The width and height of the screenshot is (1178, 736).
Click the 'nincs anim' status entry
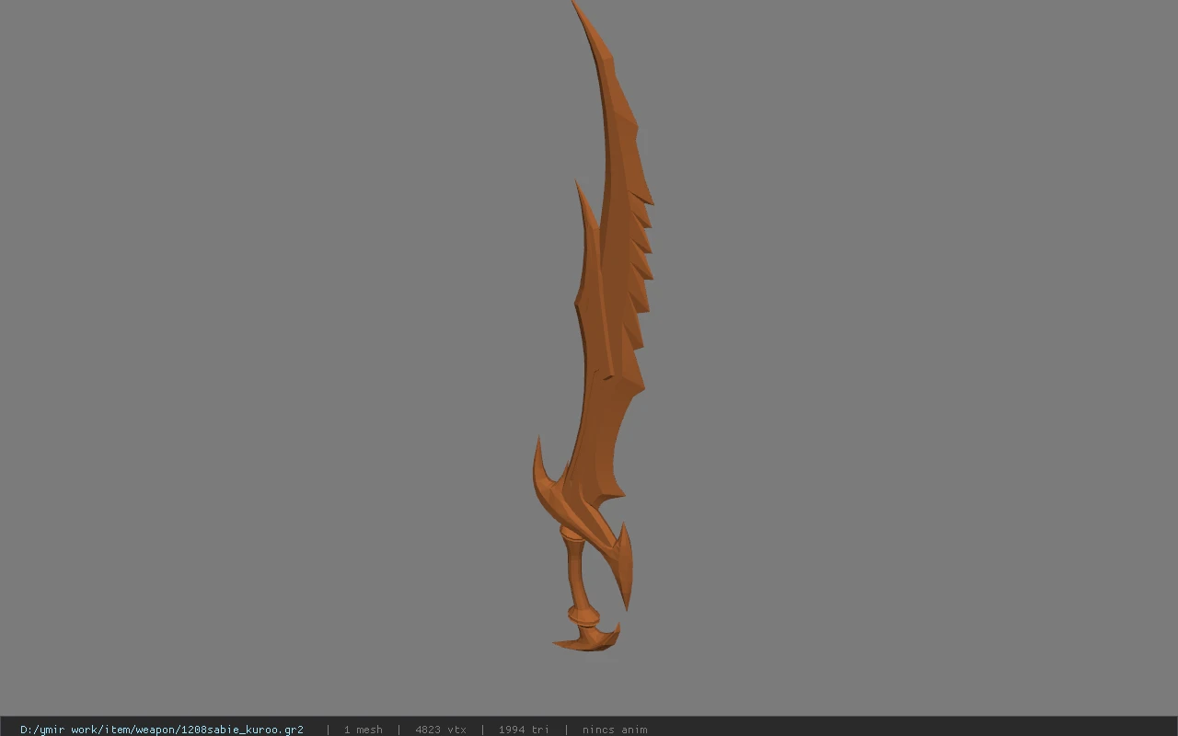tap(615, 730)
